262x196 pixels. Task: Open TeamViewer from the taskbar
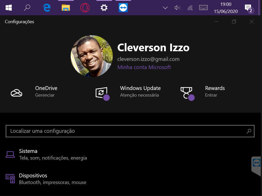(x=123, y=8)
